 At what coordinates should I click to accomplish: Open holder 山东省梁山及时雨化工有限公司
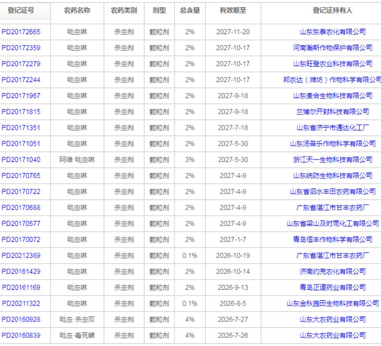pos(332,223)
